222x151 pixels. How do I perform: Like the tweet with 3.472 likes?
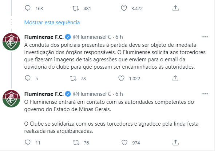pos(124,8)
